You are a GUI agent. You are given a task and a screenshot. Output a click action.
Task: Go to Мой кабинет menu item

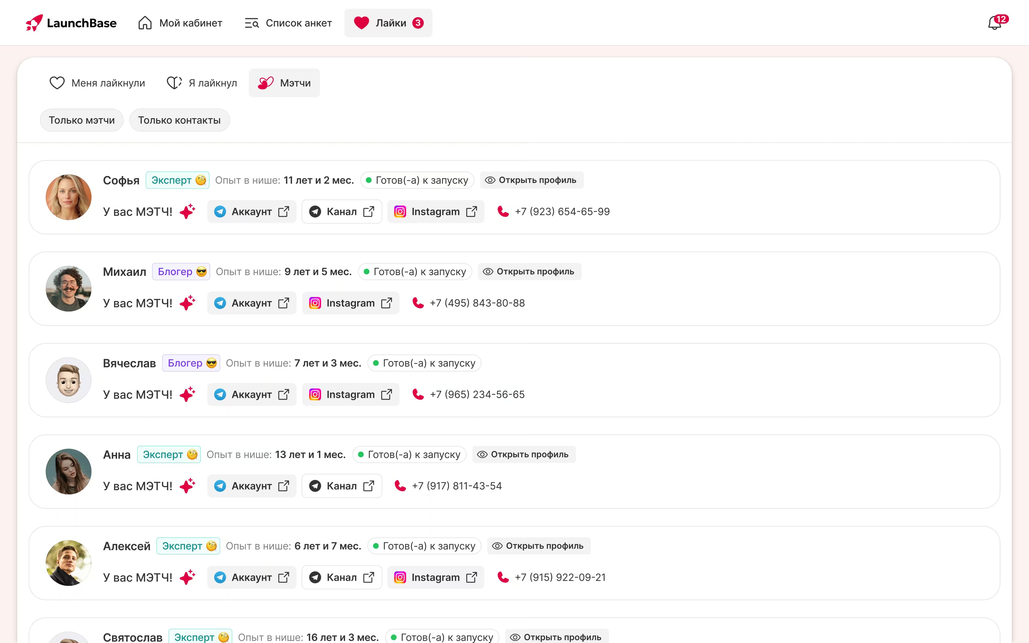pos(180,23)
